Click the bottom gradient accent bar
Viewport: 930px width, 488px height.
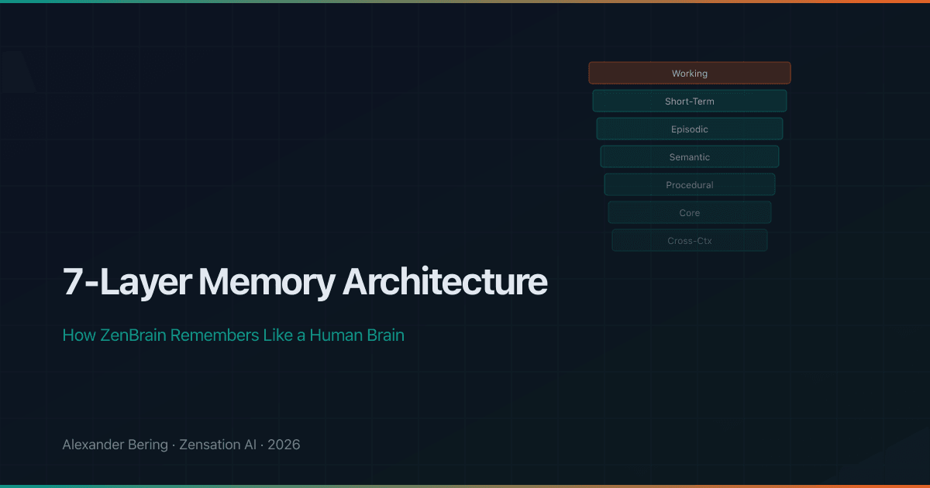(465, 485)
